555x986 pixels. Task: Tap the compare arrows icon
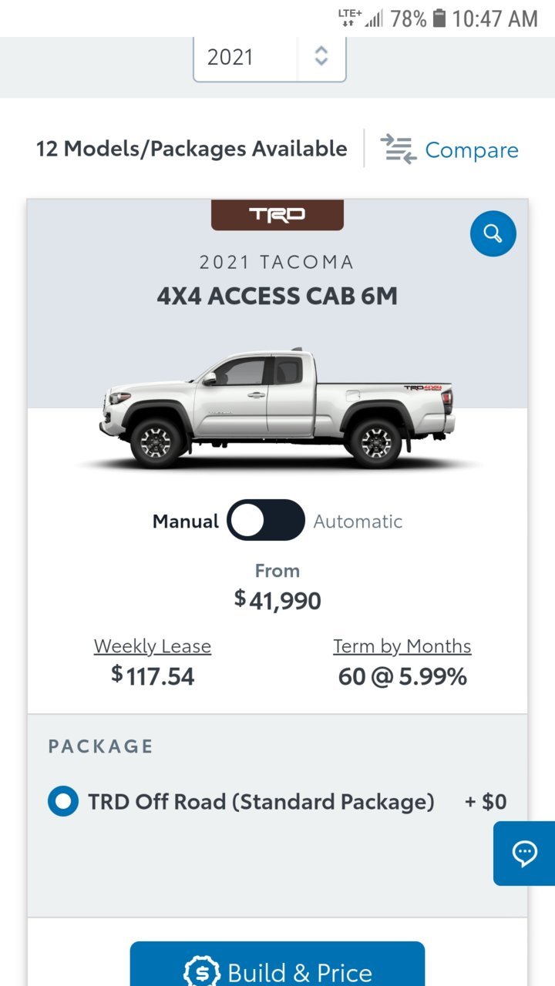399,149
